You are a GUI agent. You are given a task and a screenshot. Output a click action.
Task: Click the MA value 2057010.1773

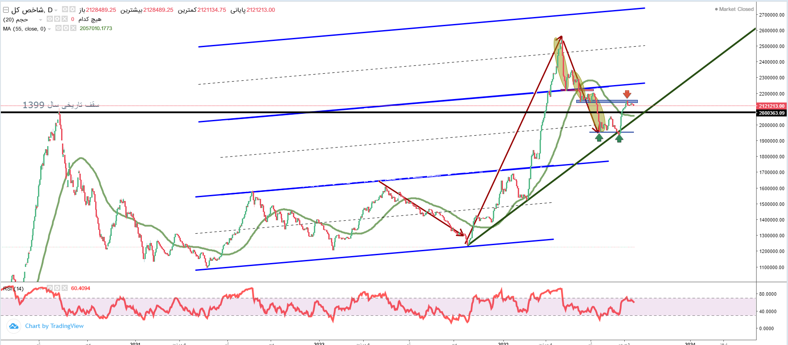click(96, 28)
